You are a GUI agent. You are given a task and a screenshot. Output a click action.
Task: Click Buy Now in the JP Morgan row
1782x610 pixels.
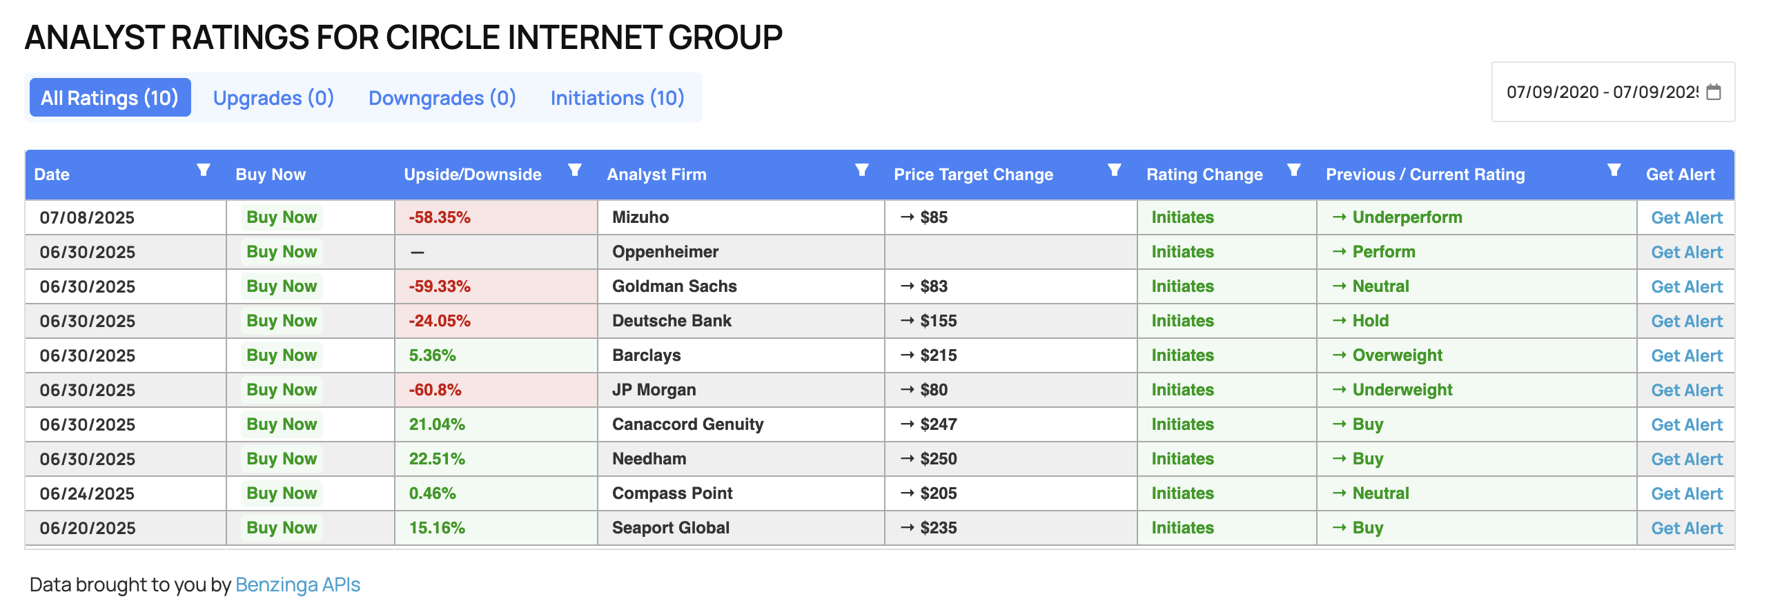282,390
